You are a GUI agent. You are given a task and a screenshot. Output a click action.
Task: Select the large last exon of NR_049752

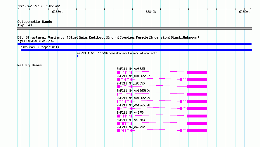tap(197, 131)
